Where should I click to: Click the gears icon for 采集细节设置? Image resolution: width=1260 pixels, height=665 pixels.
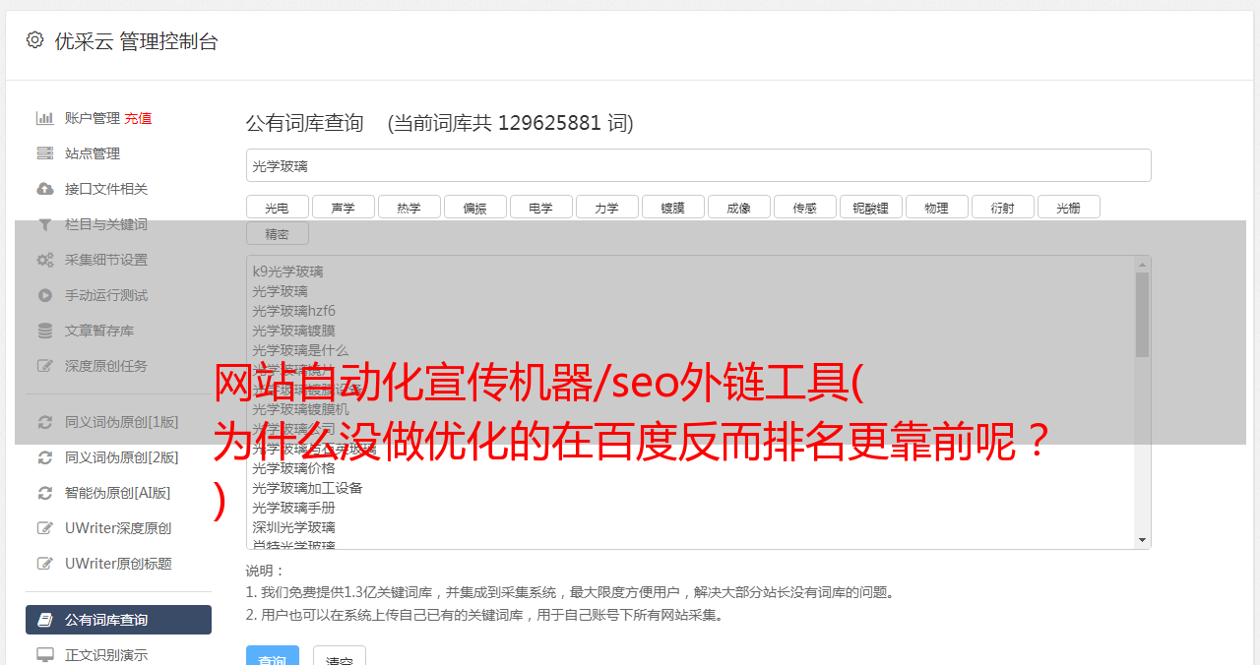pyautogui.click(x=45, y=260)
